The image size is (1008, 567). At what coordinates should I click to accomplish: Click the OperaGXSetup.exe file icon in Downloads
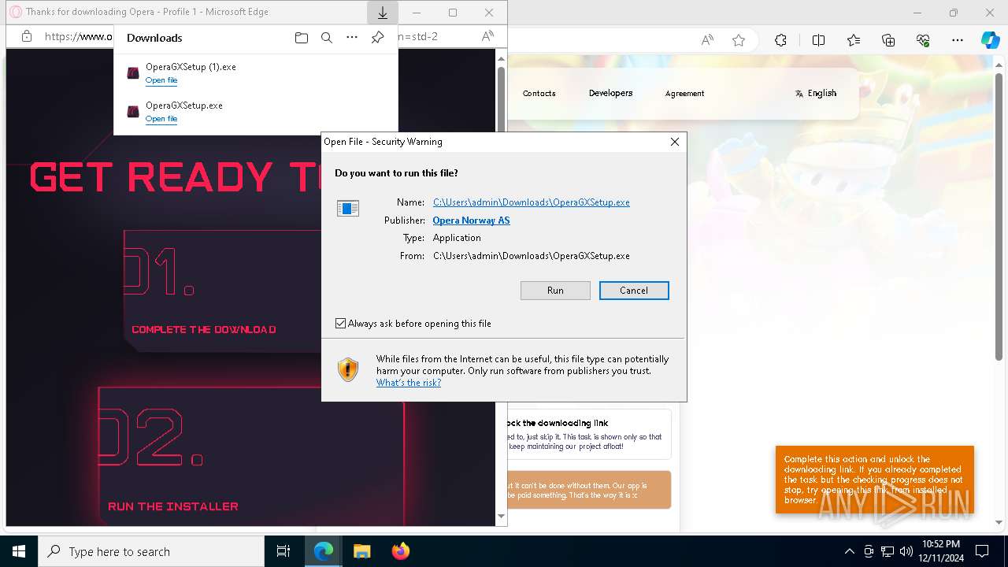pos(133,112)
